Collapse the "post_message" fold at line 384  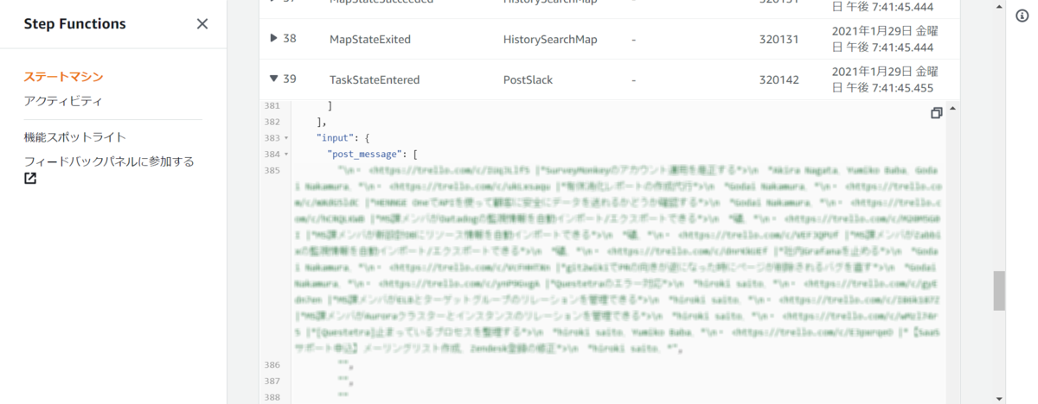click(x=285, y=154)
